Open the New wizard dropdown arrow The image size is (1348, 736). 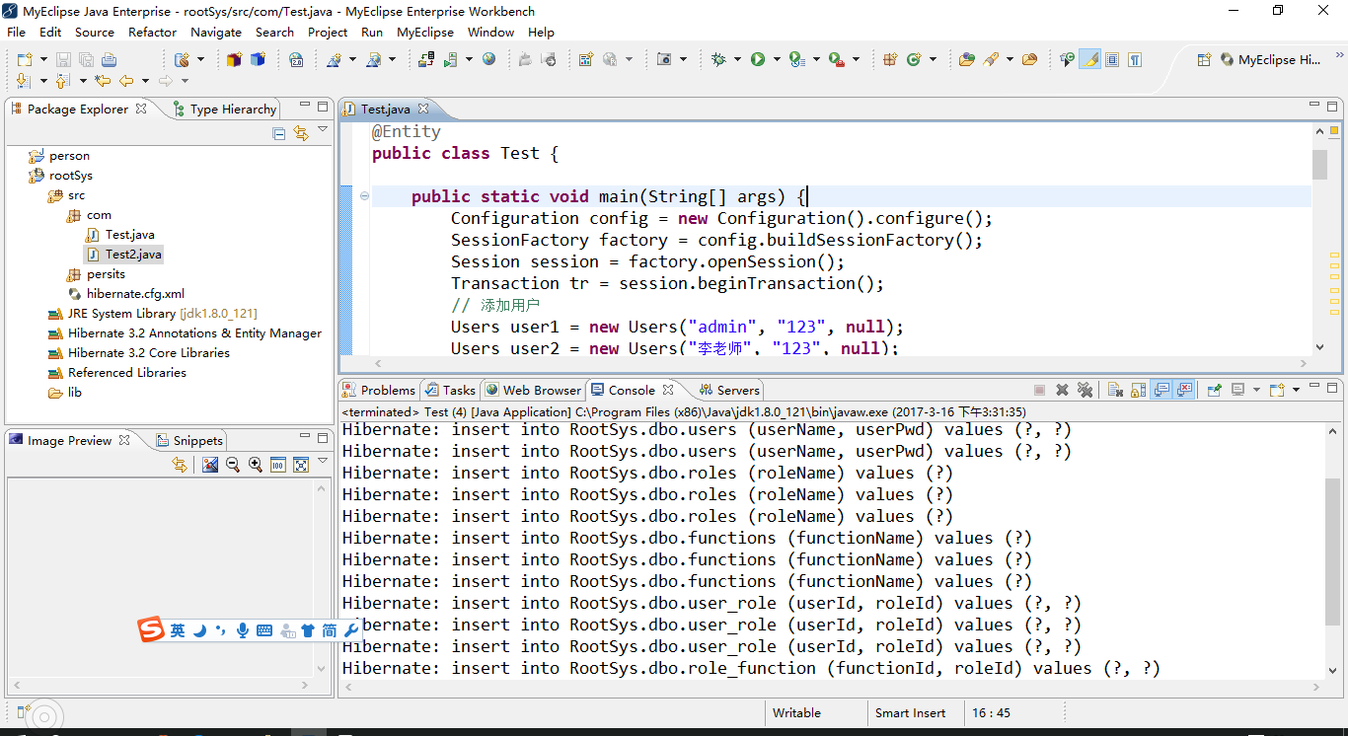point(43,59)
